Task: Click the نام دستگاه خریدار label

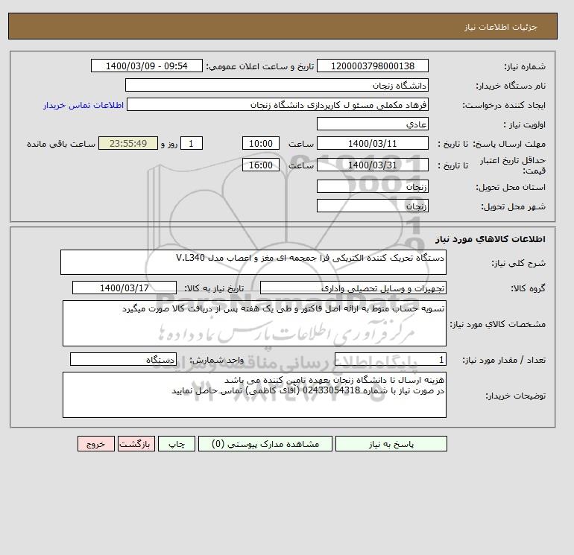Action: [x=511, y=86]
